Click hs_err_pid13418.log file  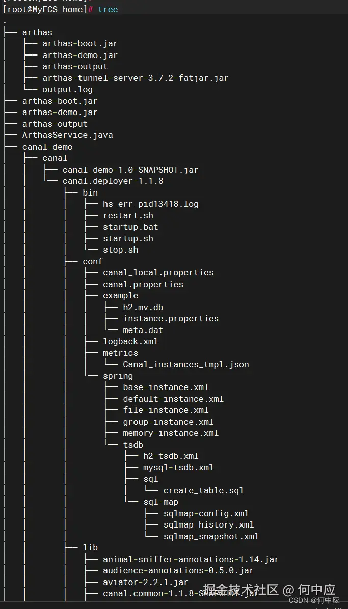coord(150,204)
